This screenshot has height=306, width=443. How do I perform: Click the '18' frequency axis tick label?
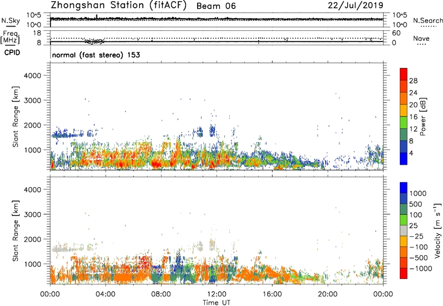pos(37,33)
